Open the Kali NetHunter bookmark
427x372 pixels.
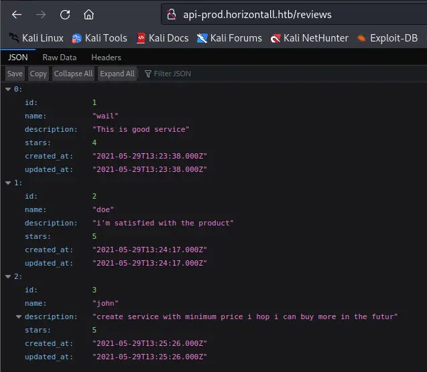click(310, 38)
